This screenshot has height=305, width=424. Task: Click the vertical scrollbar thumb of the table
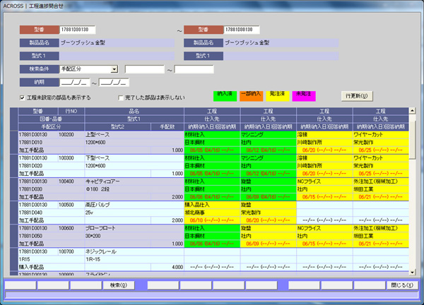412,140
